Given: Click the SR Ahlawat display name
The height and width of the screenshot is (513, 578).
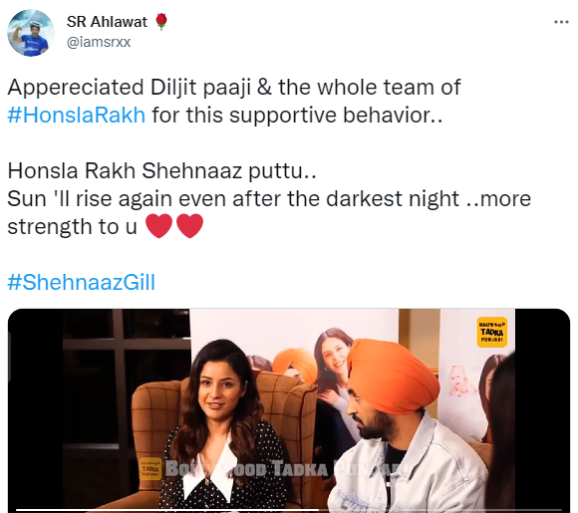Looking at the screenshot, I should click(x=107, y=22).
